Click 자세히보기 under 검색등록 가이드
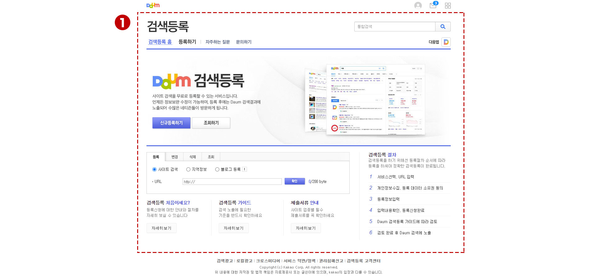 [x=234, y=228]
